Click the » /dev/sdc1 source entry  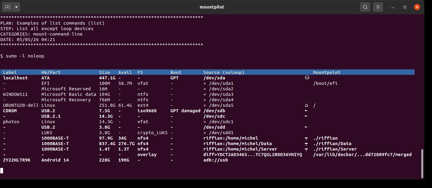click(218, 122)
